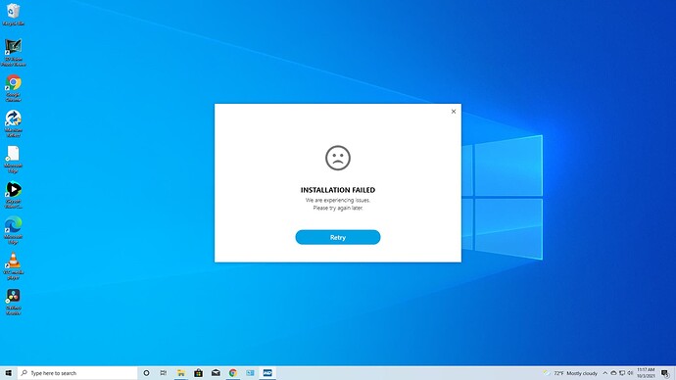Launch Microsoft Store from the taskbar

198,373
